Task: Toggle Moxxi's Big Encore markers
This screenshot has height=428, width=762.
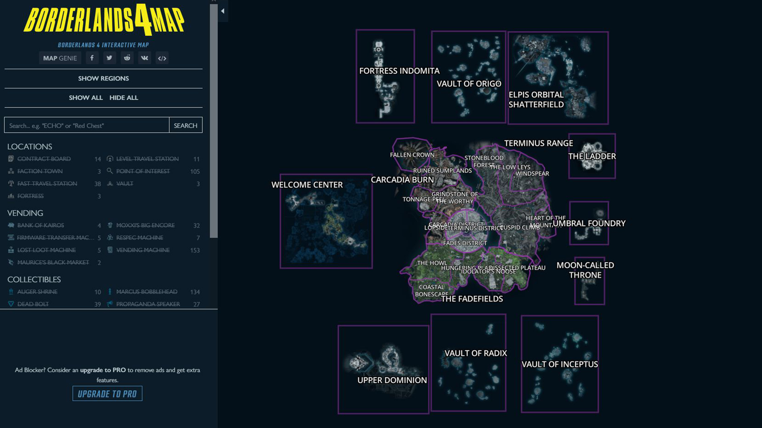Action: tap(154, 225)
